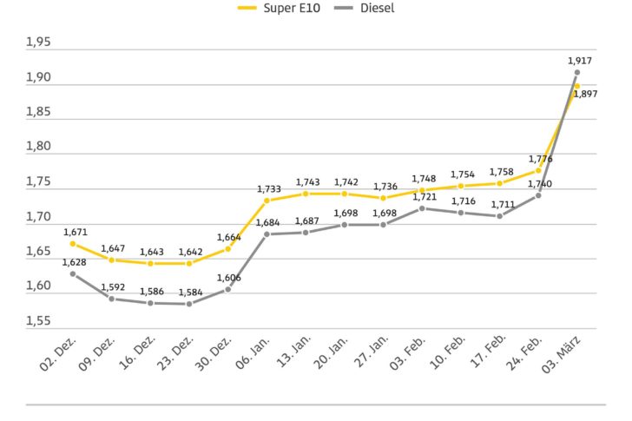632x421 pixels.
Task: Click the 1,55 y-axis label
Action: 39,321
